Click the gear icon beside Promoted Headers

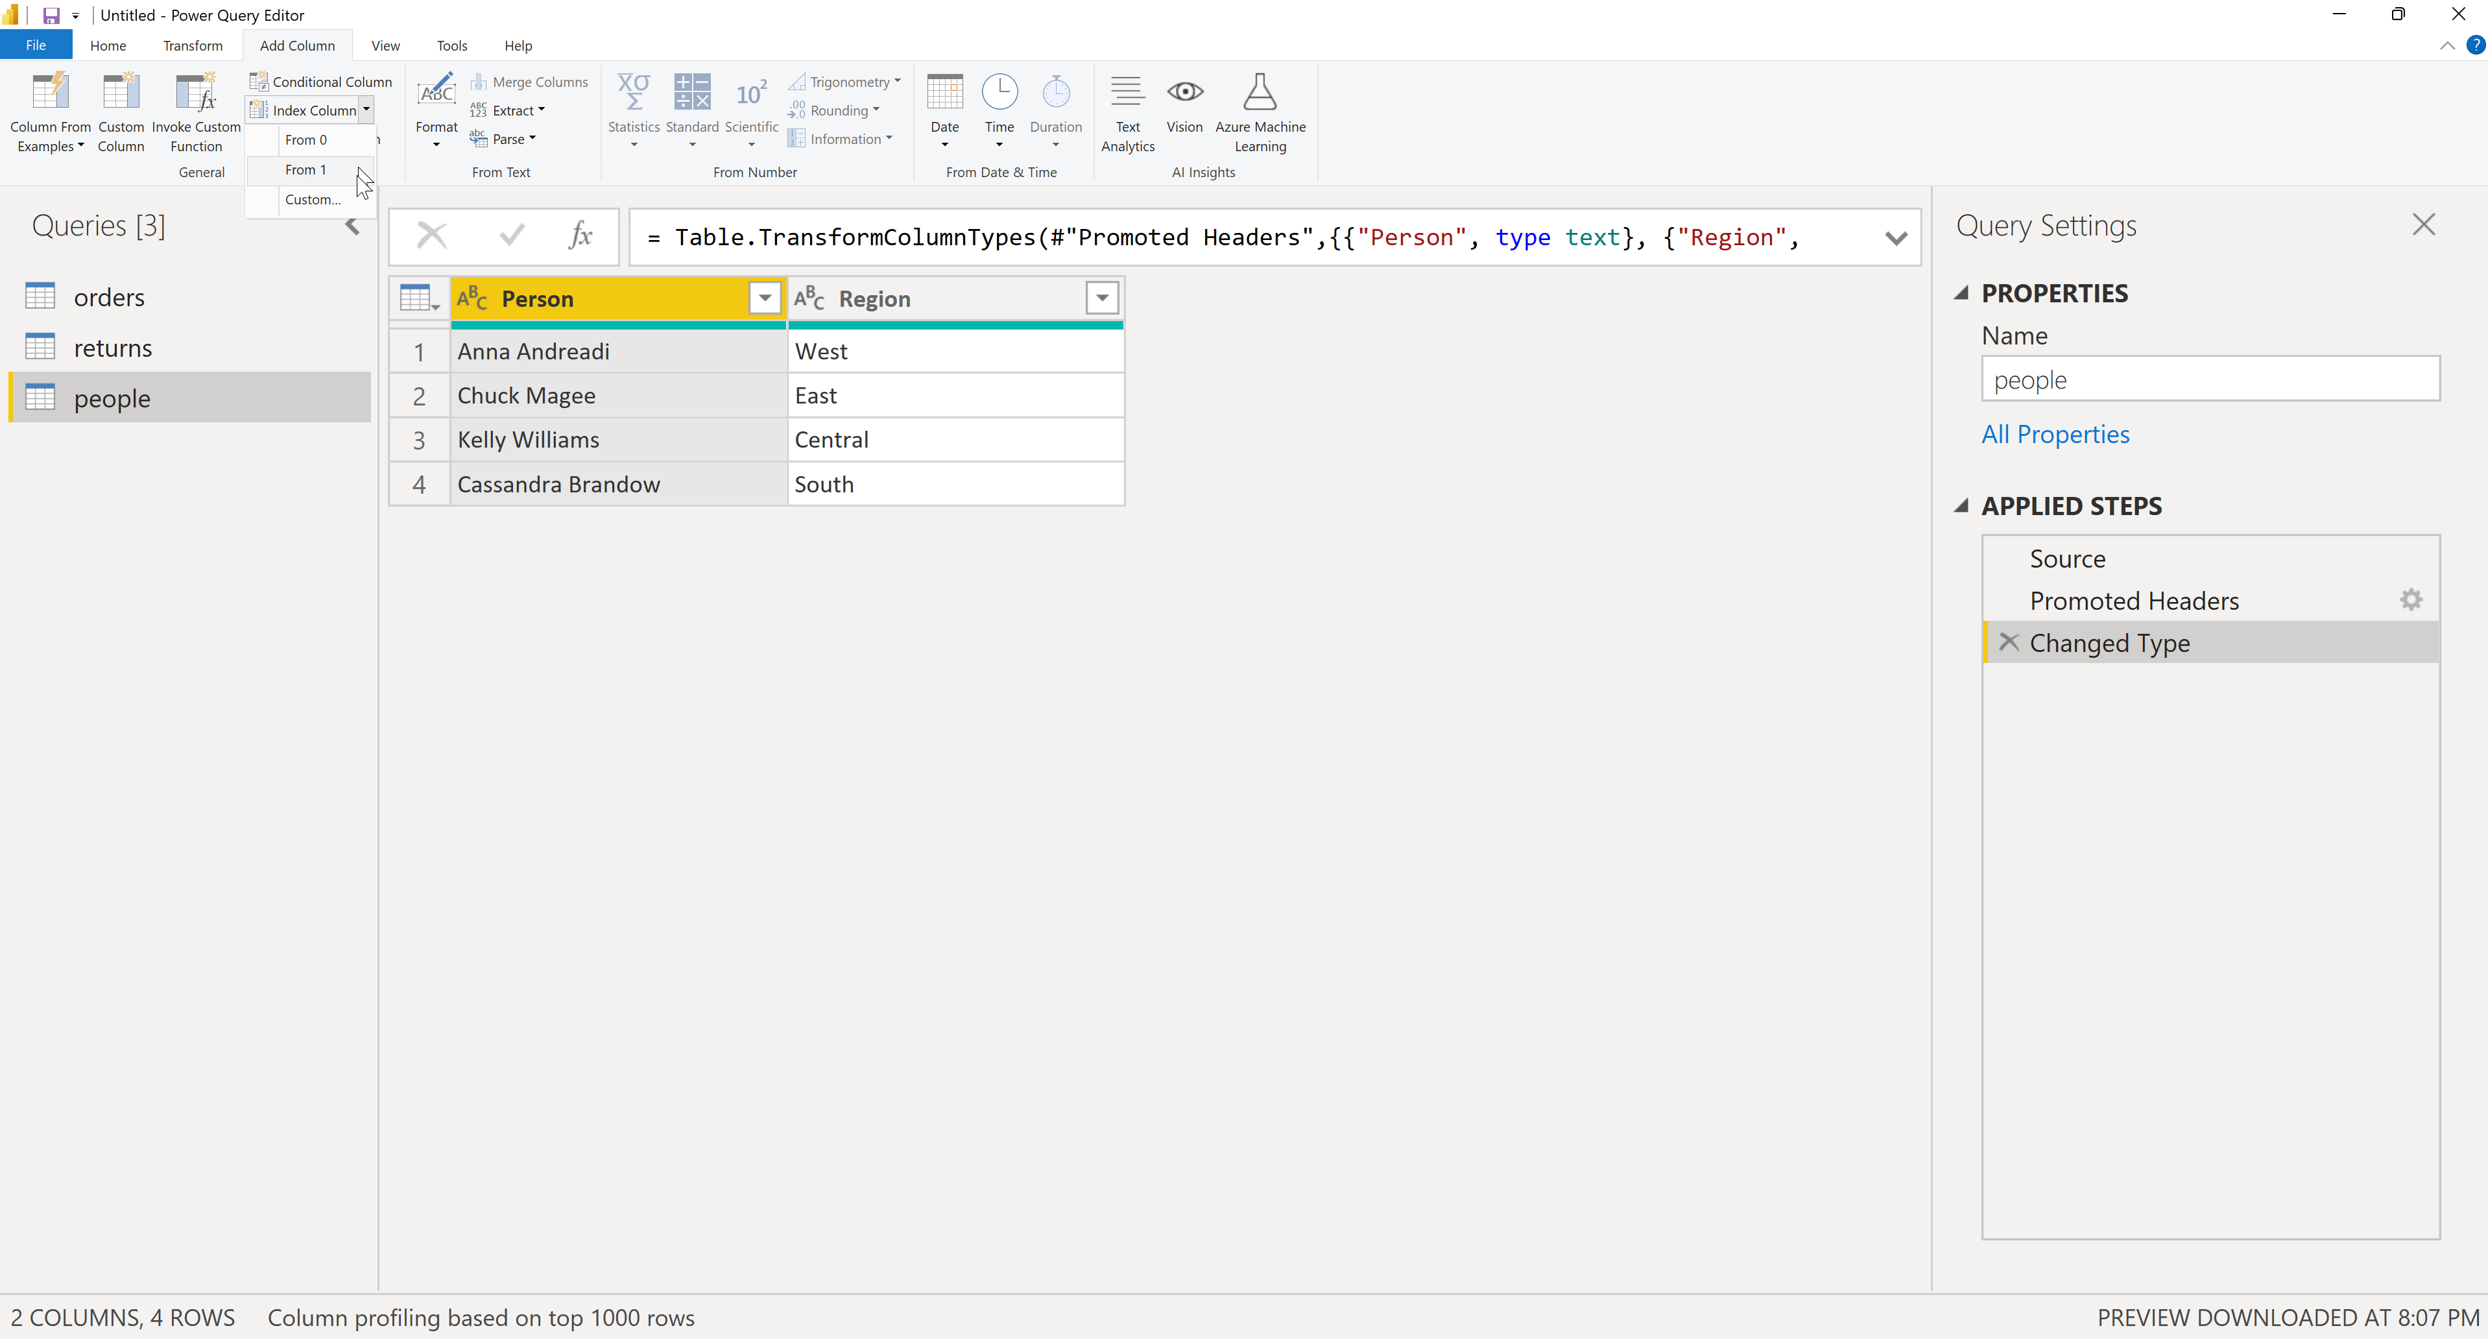click(2411, 600)
